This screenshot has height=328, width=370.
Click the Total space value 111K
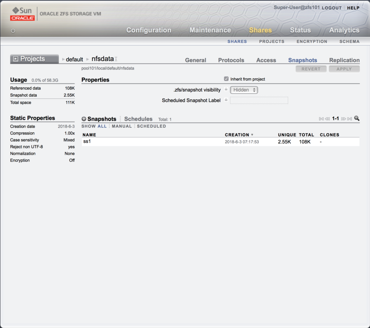[x=70, y=102]
